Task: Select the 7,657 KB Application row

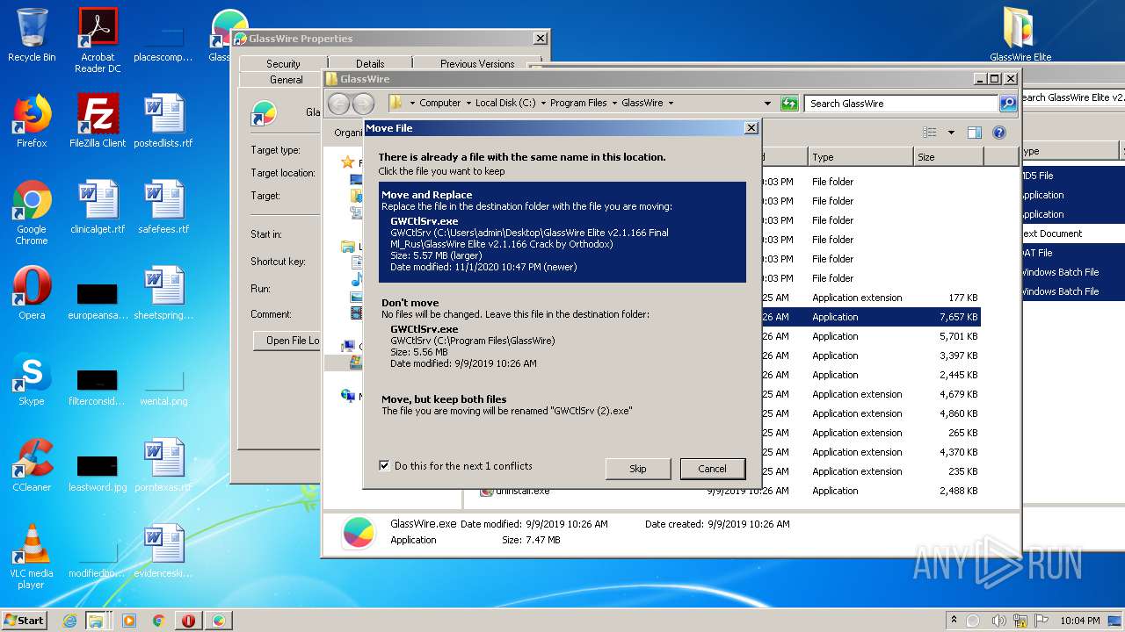Action: tap(870, 317)
